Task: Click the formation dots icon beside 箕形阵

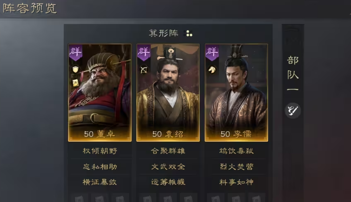Action: coord(188,33)
